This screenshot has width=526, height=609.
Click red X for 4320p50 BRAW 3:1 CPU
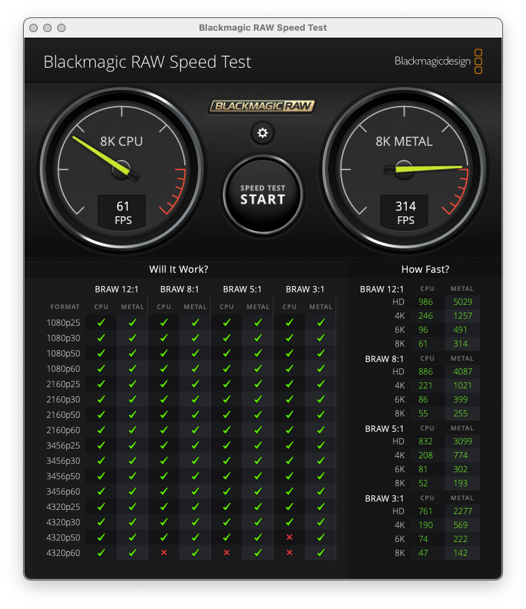coord(289,538)
